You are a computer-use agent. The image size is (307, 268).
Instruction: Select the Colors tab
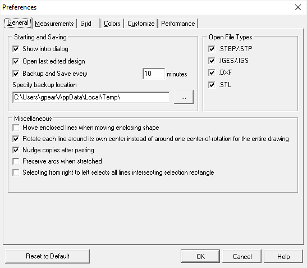[112, 24]
